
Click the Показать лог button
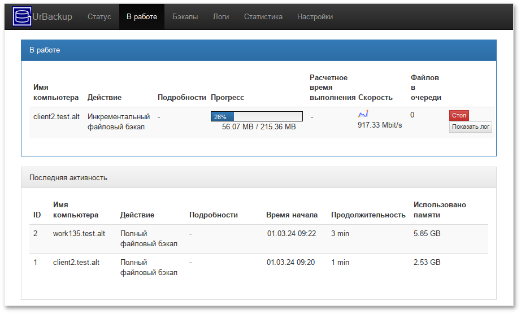[x=471, y=127]
